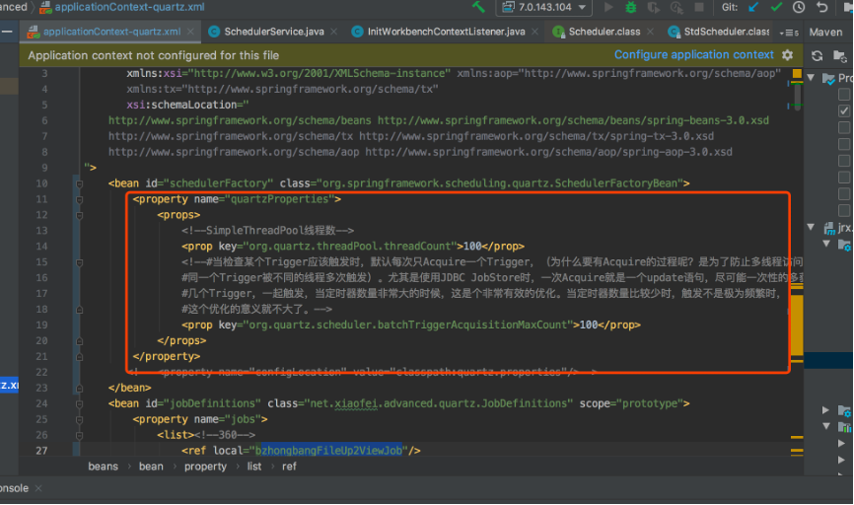The width and height of the screenshot is (854, 505).
Task: Switch to the SchedulerService.java tab
Action: 273,32
